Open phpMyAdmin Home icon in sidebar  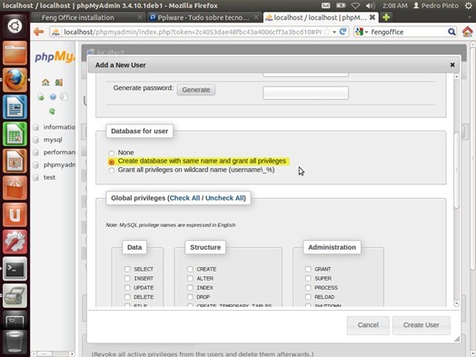tap(45, 82)
